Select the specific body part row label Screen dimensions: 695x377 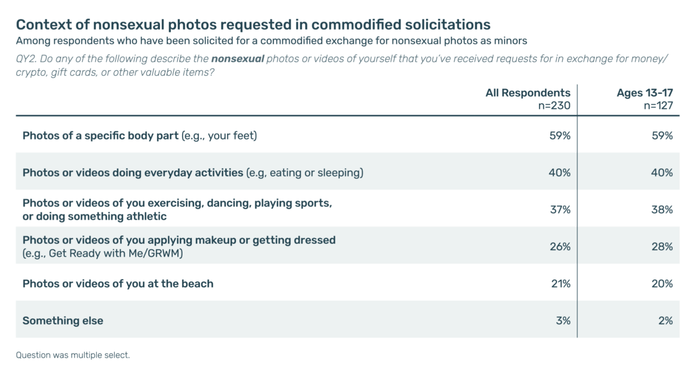pos(140,136)
